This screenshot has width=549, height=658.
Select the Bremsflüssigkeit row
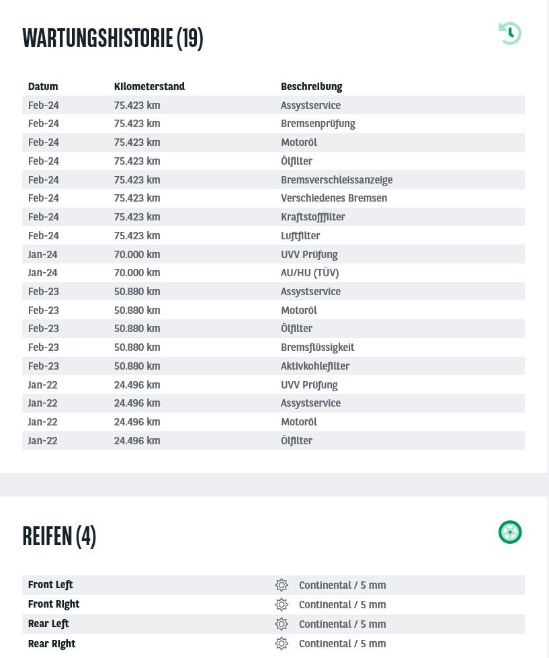(273, 347)
